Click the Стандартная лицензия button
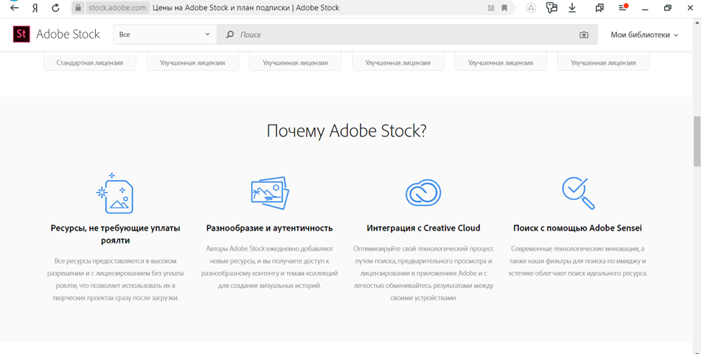The image size is (701, 354). [x=90, y=62]
